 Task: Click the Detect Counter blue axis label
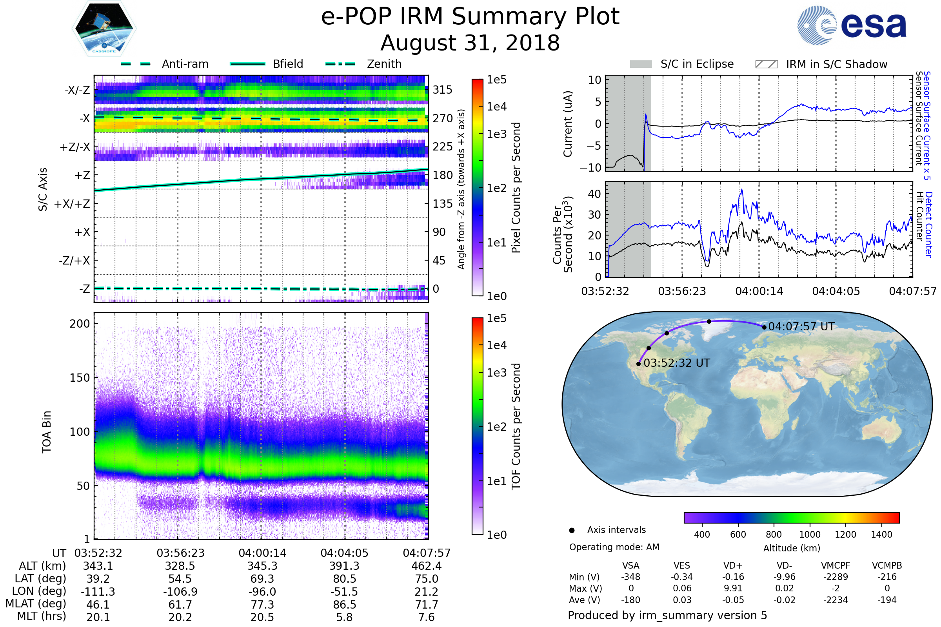(x=928, y=225)
